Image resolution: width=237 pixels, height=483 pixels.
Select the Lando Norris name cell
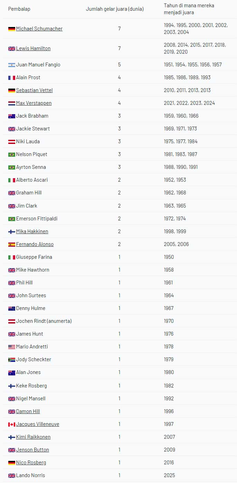30,475
